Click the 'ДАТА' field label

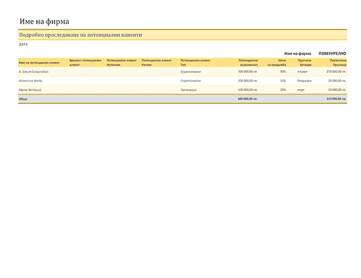click(23, 44)
